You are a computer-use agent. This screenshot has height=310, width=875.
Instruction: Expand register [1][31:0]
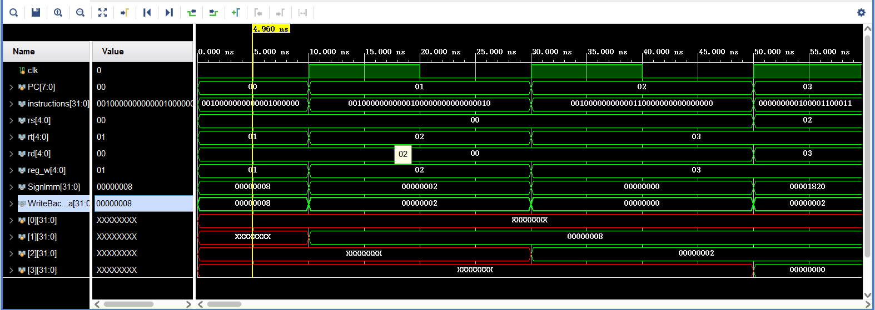[11, 237]
